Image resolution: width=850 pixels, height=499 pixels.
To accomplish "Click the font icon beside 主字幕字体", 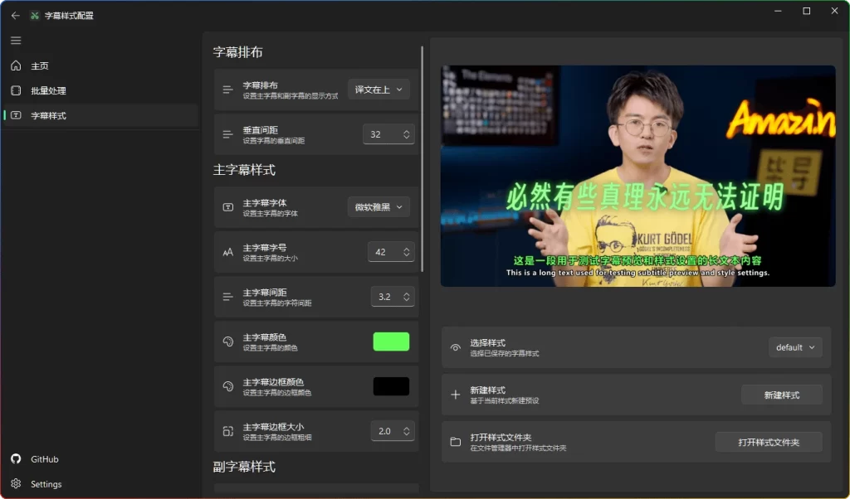I will coord(228,206).
